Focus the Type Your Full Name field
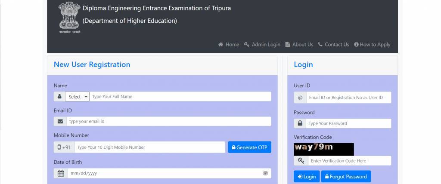The image size is (441, 184). [180, 97]
